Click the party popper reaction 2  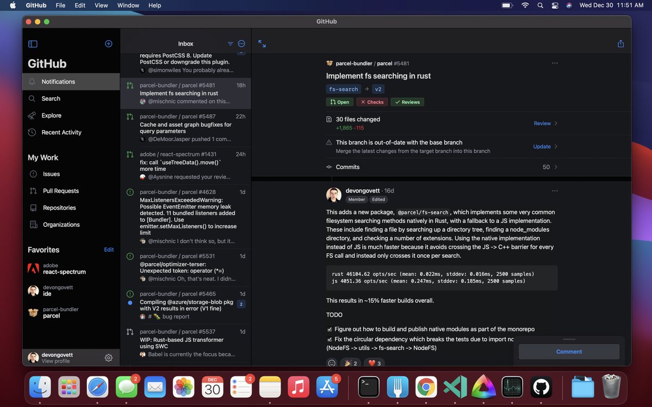pos(351,363)
